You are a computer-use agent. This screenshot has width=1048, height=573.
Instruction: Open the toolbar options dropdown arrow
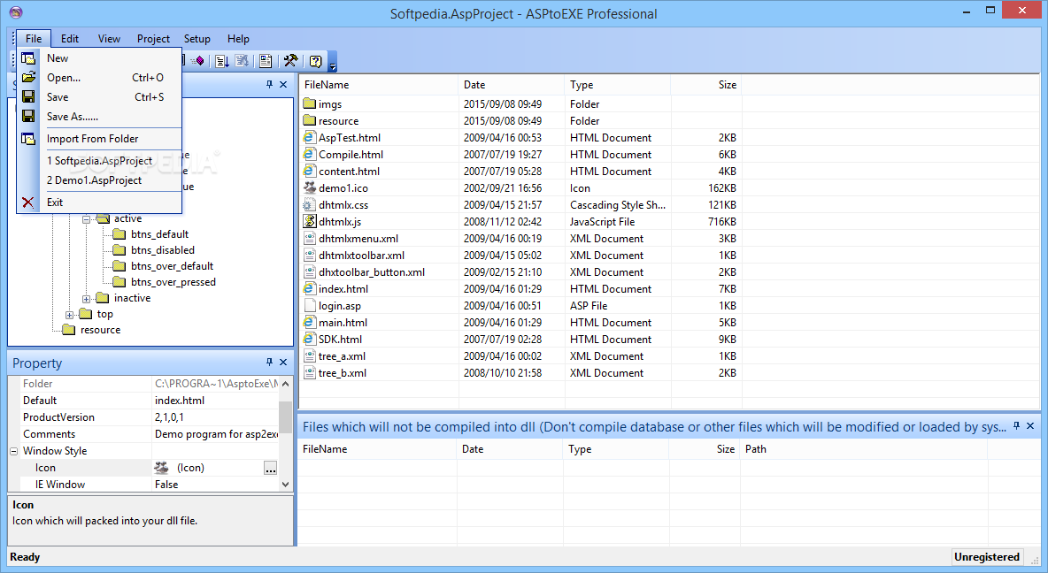[333, 66]
